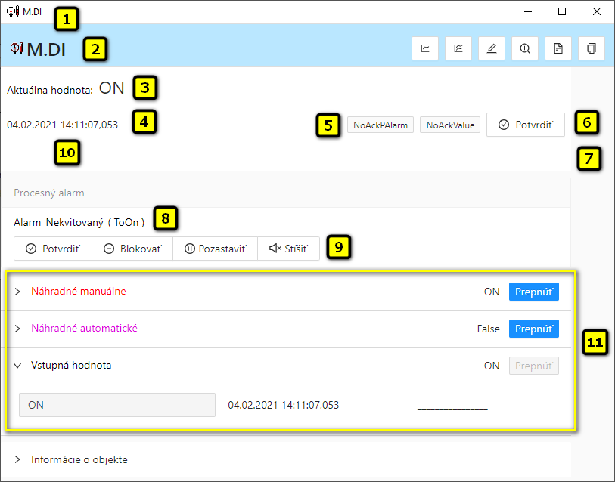Image resolution: width=615 pixels, height=482 pixels.
Task: Toggle the NoAckValue flag
Action: point(450,125)
